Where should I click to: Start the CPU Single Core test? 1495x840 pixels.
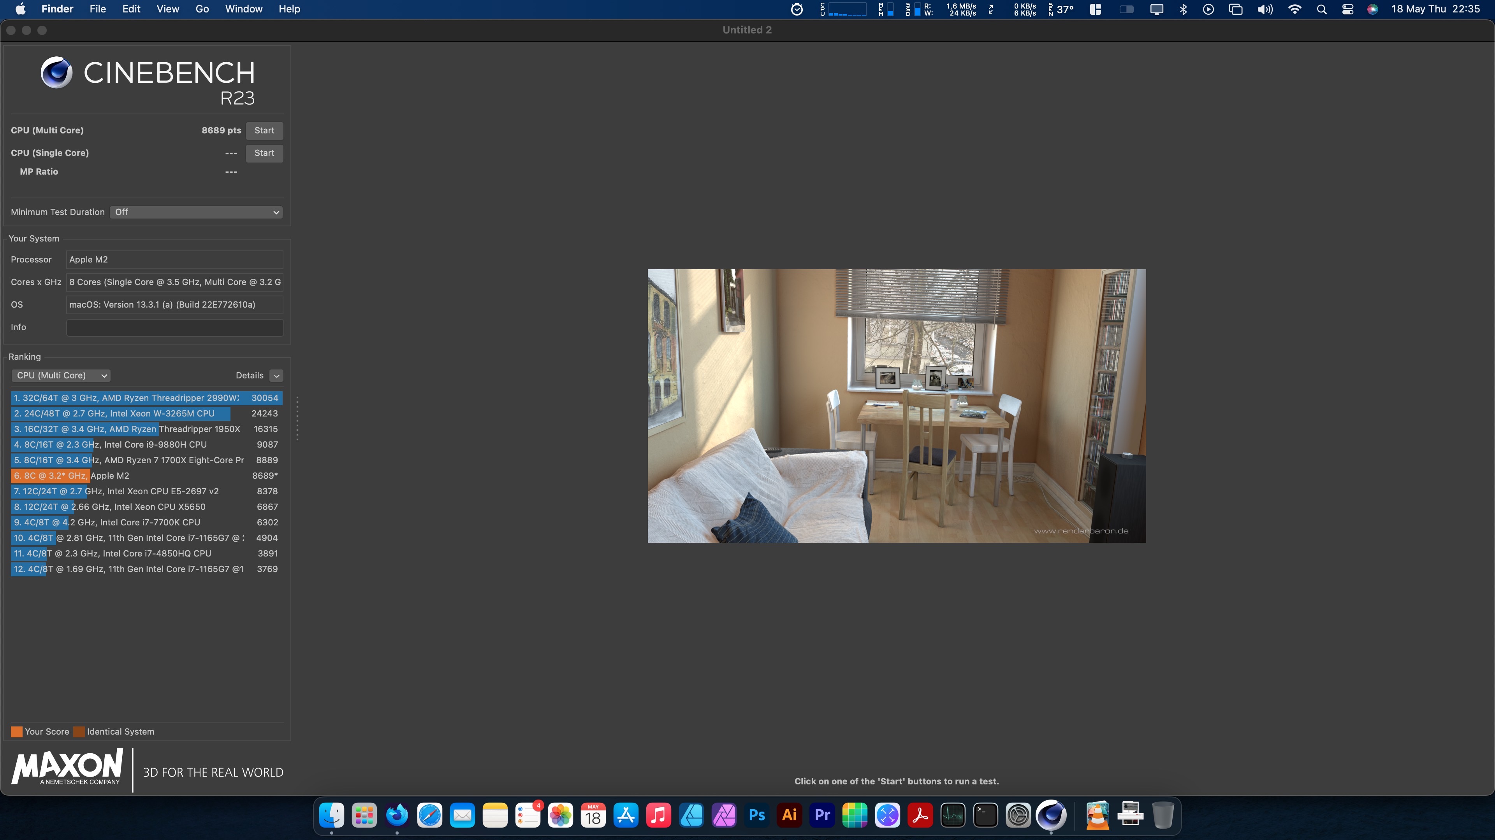264,153
